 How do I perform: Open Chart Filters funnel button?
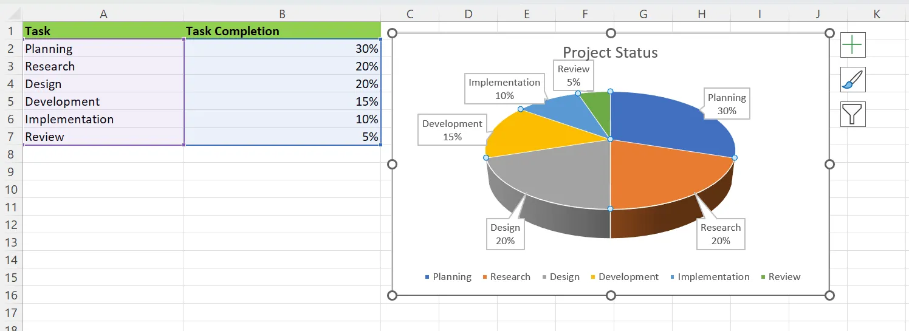pyautogui.click(x=852, y=114)
